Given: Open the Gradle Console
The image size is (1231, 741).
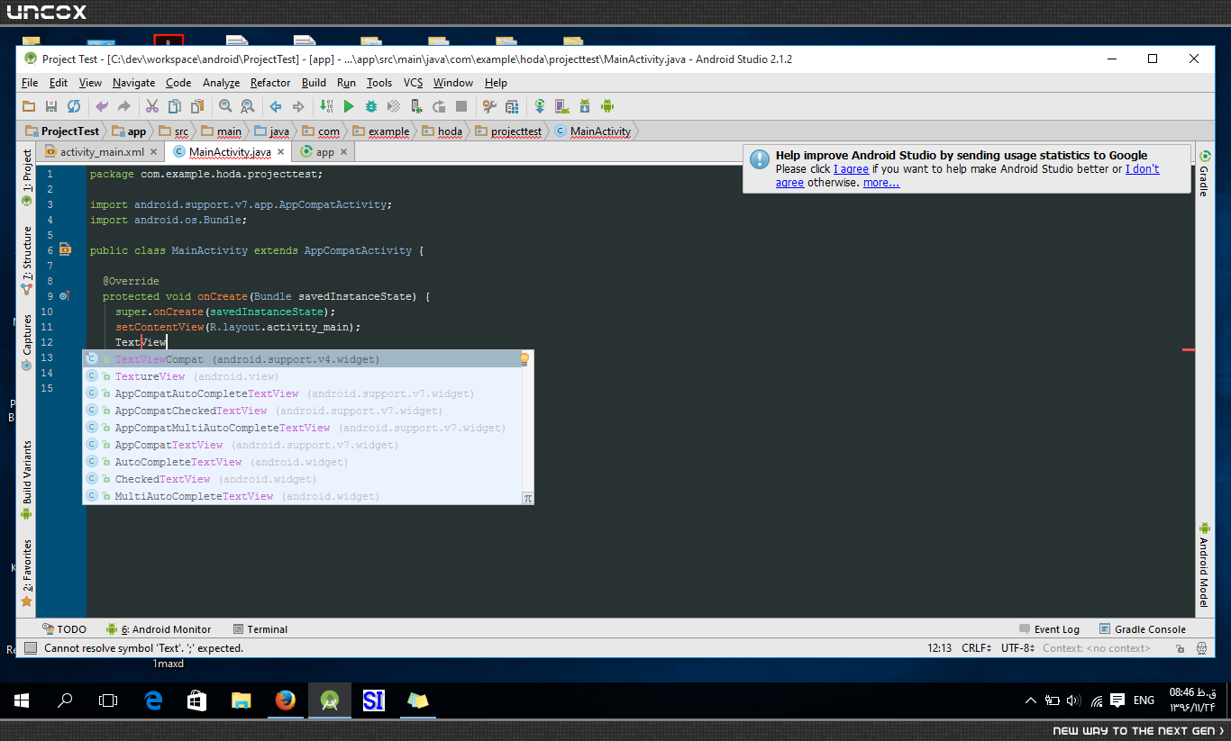Looking at the screenshot, I should tap(1142, 629).
